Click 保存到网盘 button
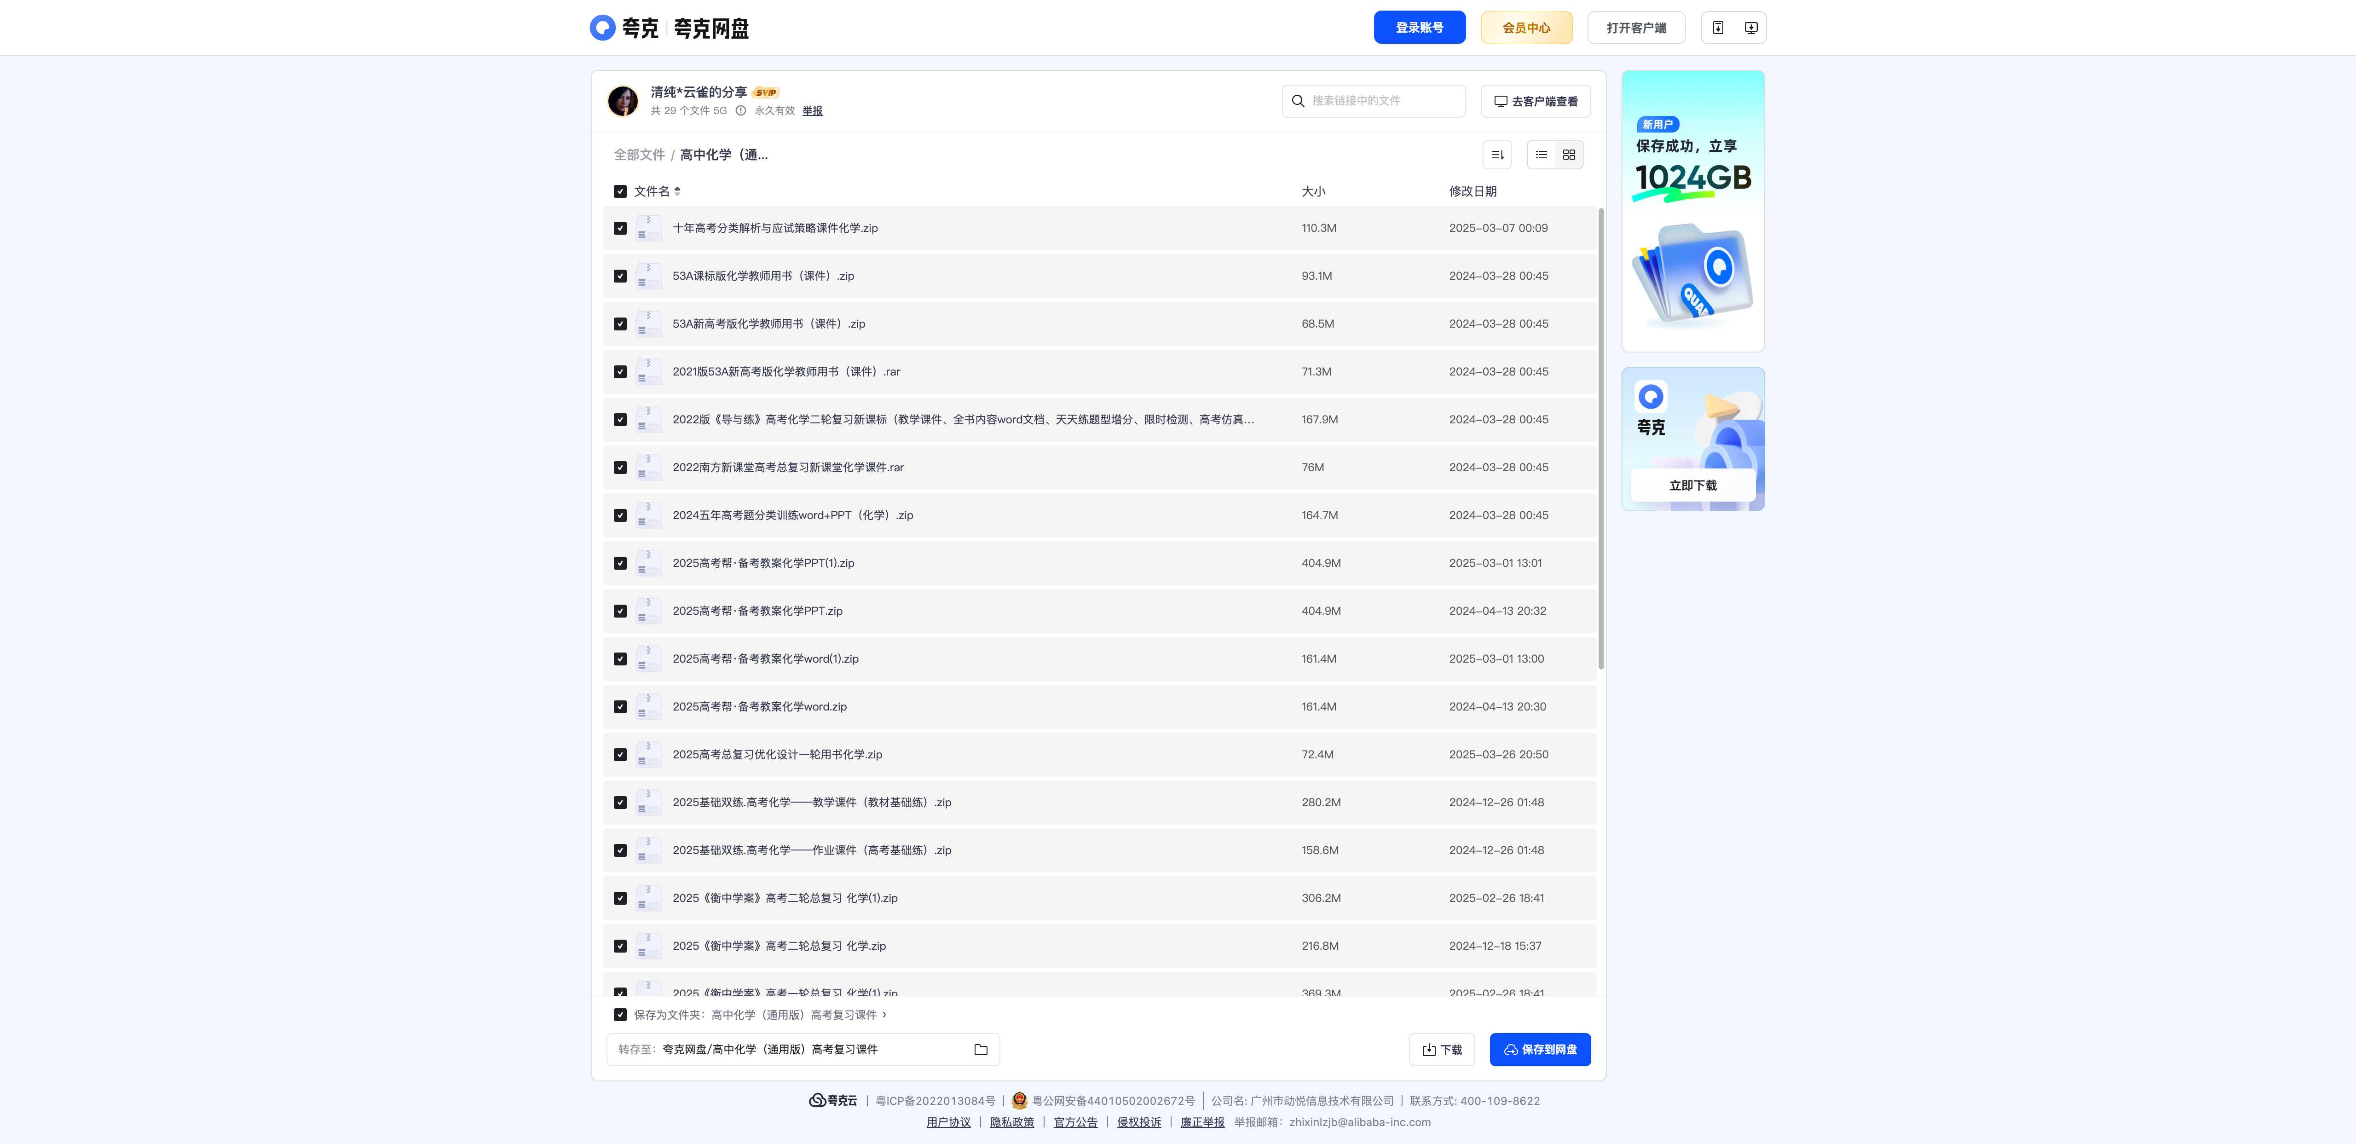Image resolution: width=2356 pixels, height=1144 pixels. pos(1539,1049)
